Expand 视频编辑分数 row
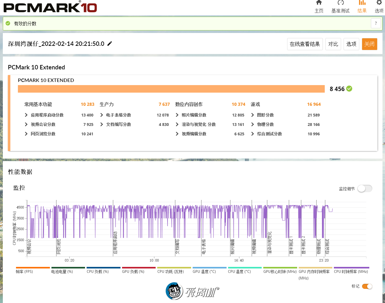The width and height of the screenshot is (385, 303). (191, 134)
